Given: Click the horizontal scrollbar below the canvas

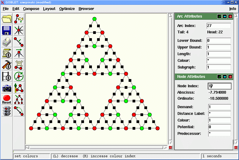Looking at the screenshot, I should coord(97,148).
